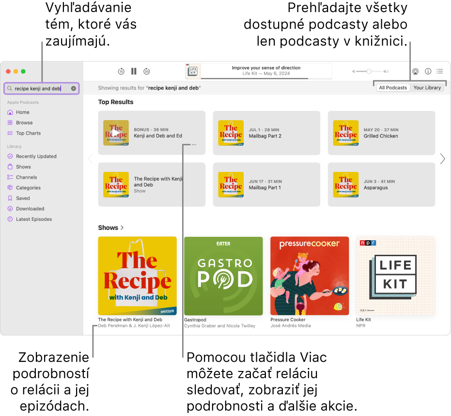Click 'Gastropod' title under Shows

pyautogui.click(x=195, y=320)
